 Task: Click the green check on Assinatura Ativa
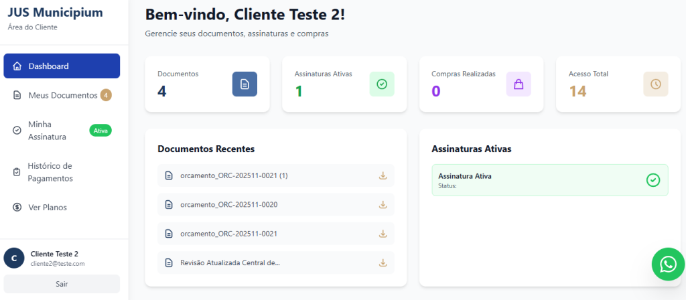(653, 180)
